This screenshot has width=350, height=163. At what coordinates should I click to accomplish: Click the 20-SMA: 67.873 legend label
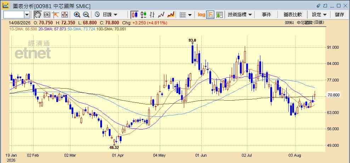[x=52, y=29]
